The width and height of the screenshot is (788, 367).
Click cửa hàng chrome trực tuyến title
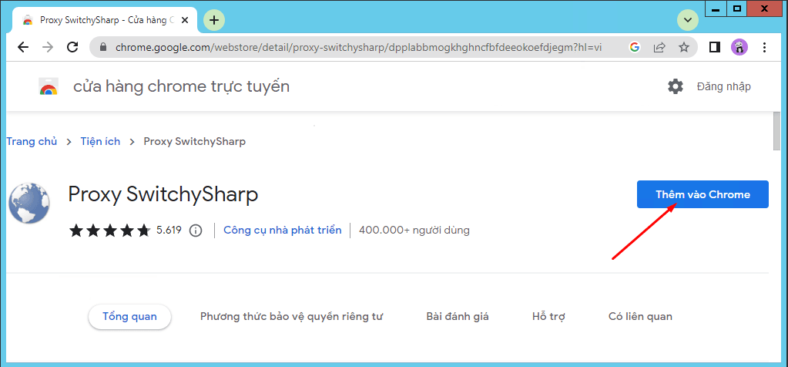pyautogui.click(x=182, y=86)
